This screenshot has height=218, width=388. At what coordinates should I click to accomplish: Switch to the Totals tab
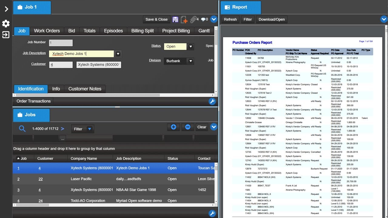pos(89,31)
